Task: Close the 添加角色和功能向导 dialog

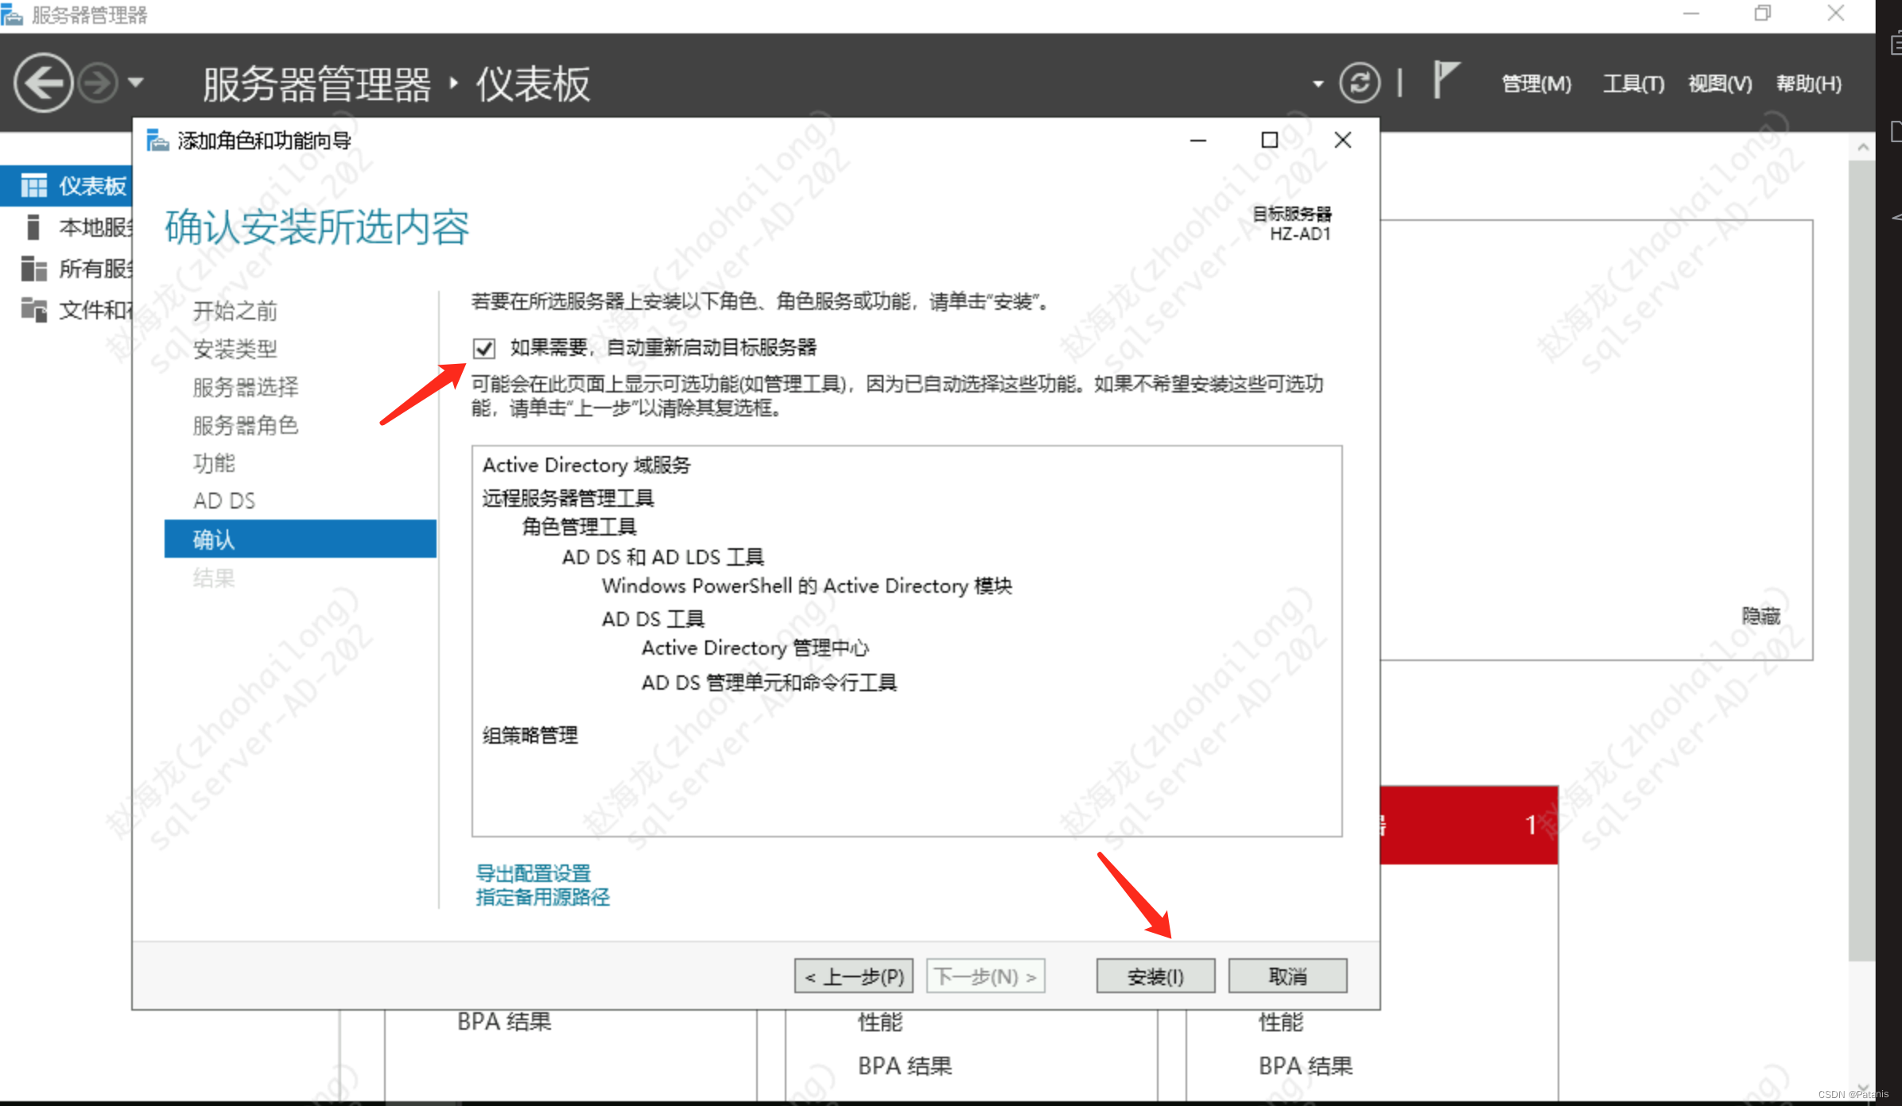Action: (x=1343, y=141)
